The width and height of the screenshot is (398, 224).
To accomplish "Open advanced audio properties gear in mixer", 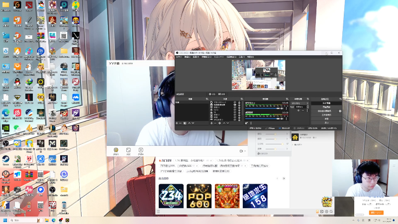I will [246, 123].
